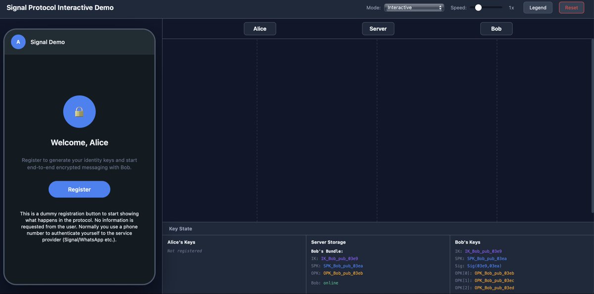Click the dummy registration explanation paragraph
This screenshot has height=294, width=594.
[x=79, y=227]
